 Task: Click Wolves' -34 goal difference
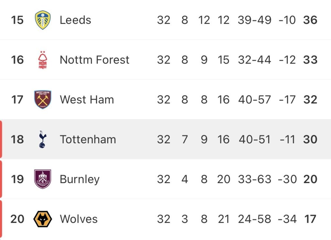tap(287, 219)
